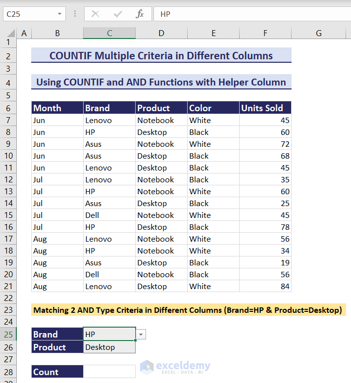Open the Brand validation dropdown arrow

(x=141, y=335)
